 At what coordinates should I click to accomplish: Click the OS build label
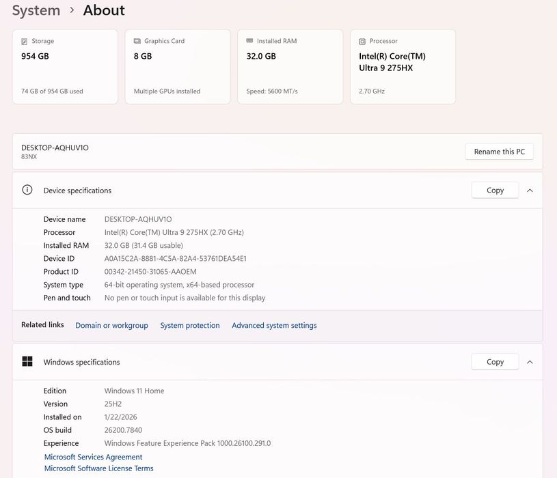click(x=57, y=430)
